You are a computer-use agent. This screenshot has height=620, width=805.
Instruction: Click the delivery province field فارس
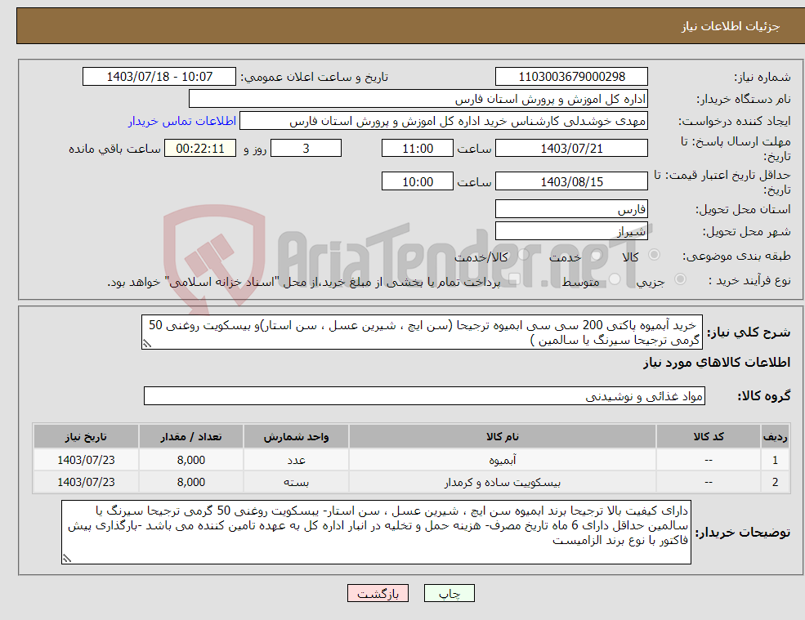click(571, 209)
